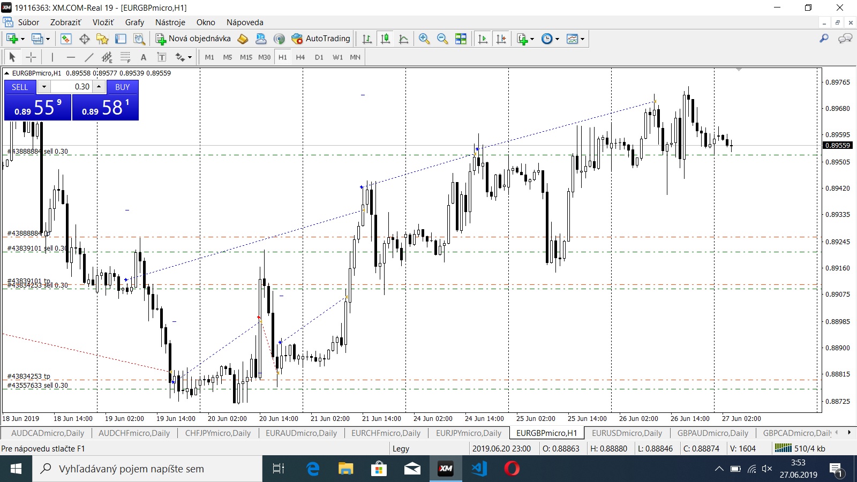This screenshot has height=482, width=857.
Task: Switch chart to candlestick mode
Action: pyautogui.click(x=385, y=39)
